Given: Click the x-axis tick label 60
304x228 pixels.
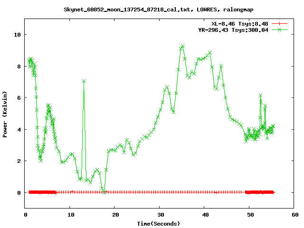Looking at the screenshot, I should (295, 215).
